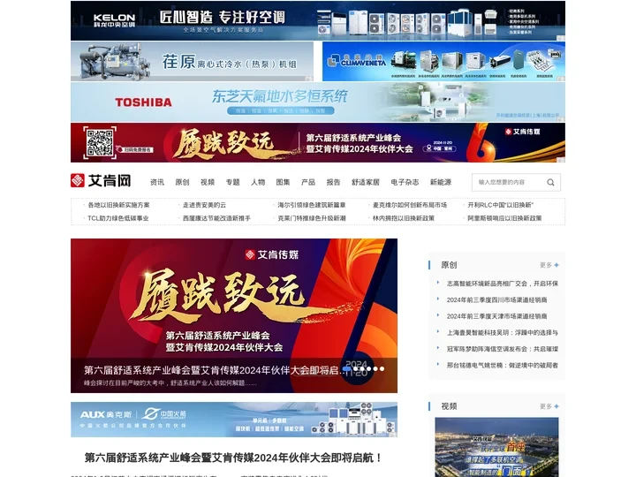Open the 电子杂志 navigation item

pos(405,182)
